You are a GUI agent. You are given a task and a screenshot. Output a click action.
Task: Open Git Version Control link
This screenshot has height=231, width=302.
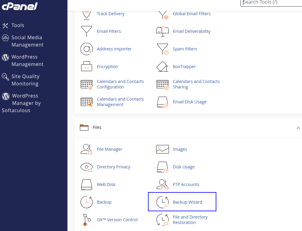click(117, 220)
